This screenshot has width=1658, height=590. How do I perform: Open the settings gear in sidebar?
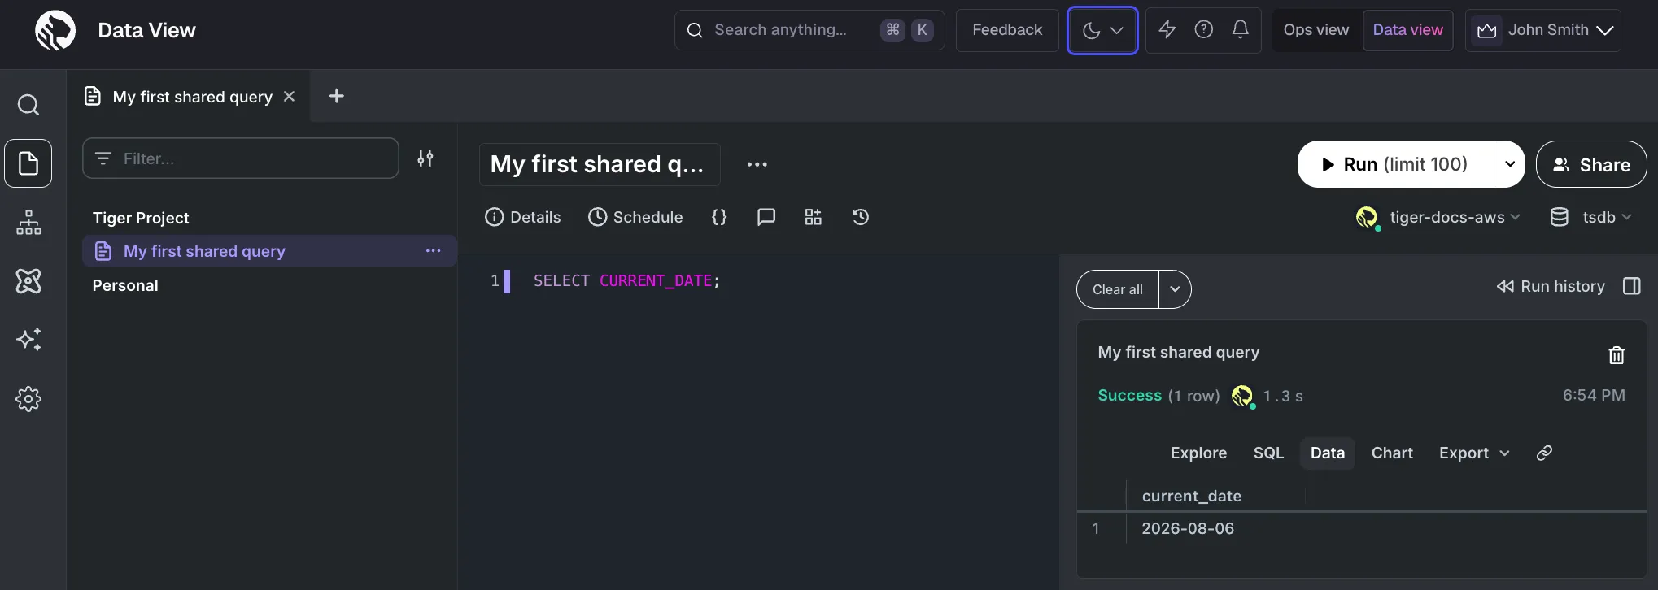pos(28,398)
